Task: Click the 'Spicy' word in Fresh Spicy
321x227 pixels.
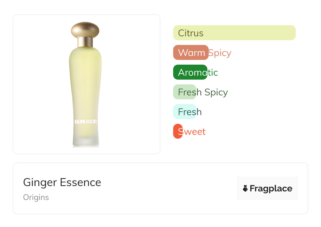Action: pyautogui.click(x=216, y=92)
